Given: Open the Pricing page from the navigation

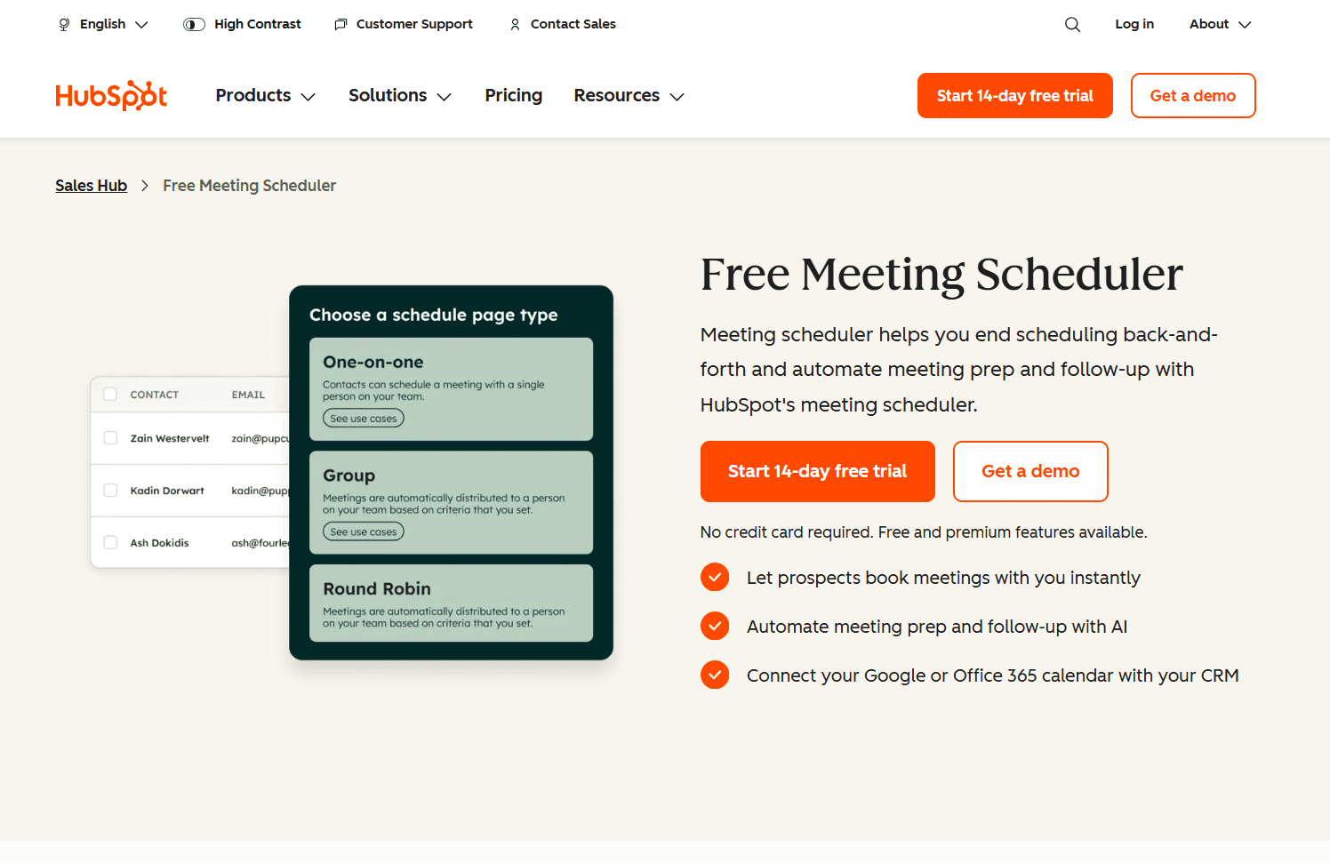Looking at the screenshot, I should coord(513,95).
